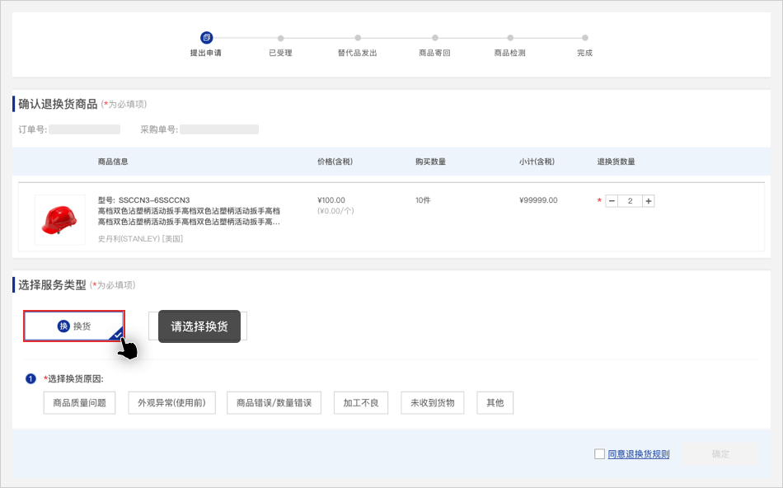Image resolution: width=783 pixels, height=488 pixels.
Task: Click the 商品寄回 progress step dot
Action: [x=434, y=38]
